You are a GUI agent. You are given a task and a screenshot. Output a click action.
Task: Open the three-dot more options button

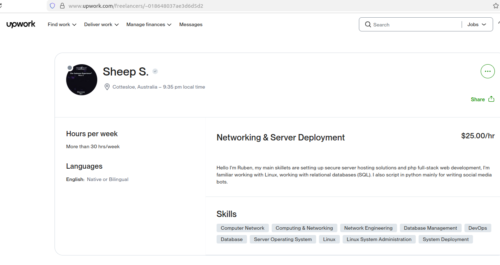click(488, 71)
